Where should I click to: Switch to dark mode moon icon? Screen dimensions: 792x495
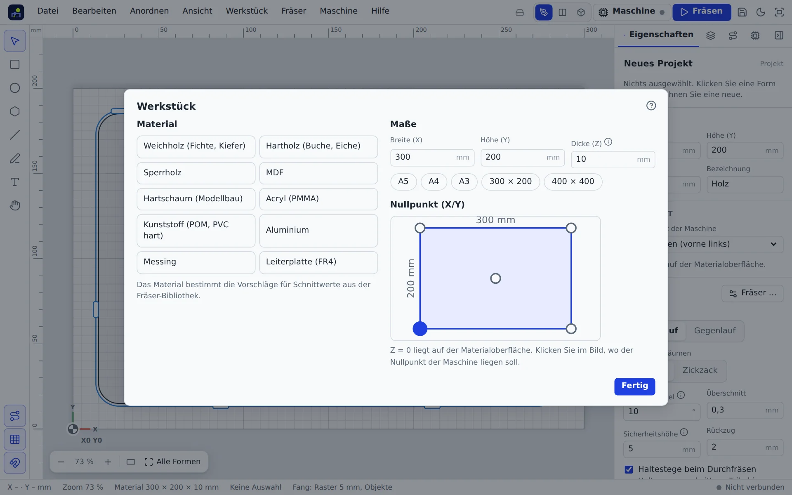[761, 12]
